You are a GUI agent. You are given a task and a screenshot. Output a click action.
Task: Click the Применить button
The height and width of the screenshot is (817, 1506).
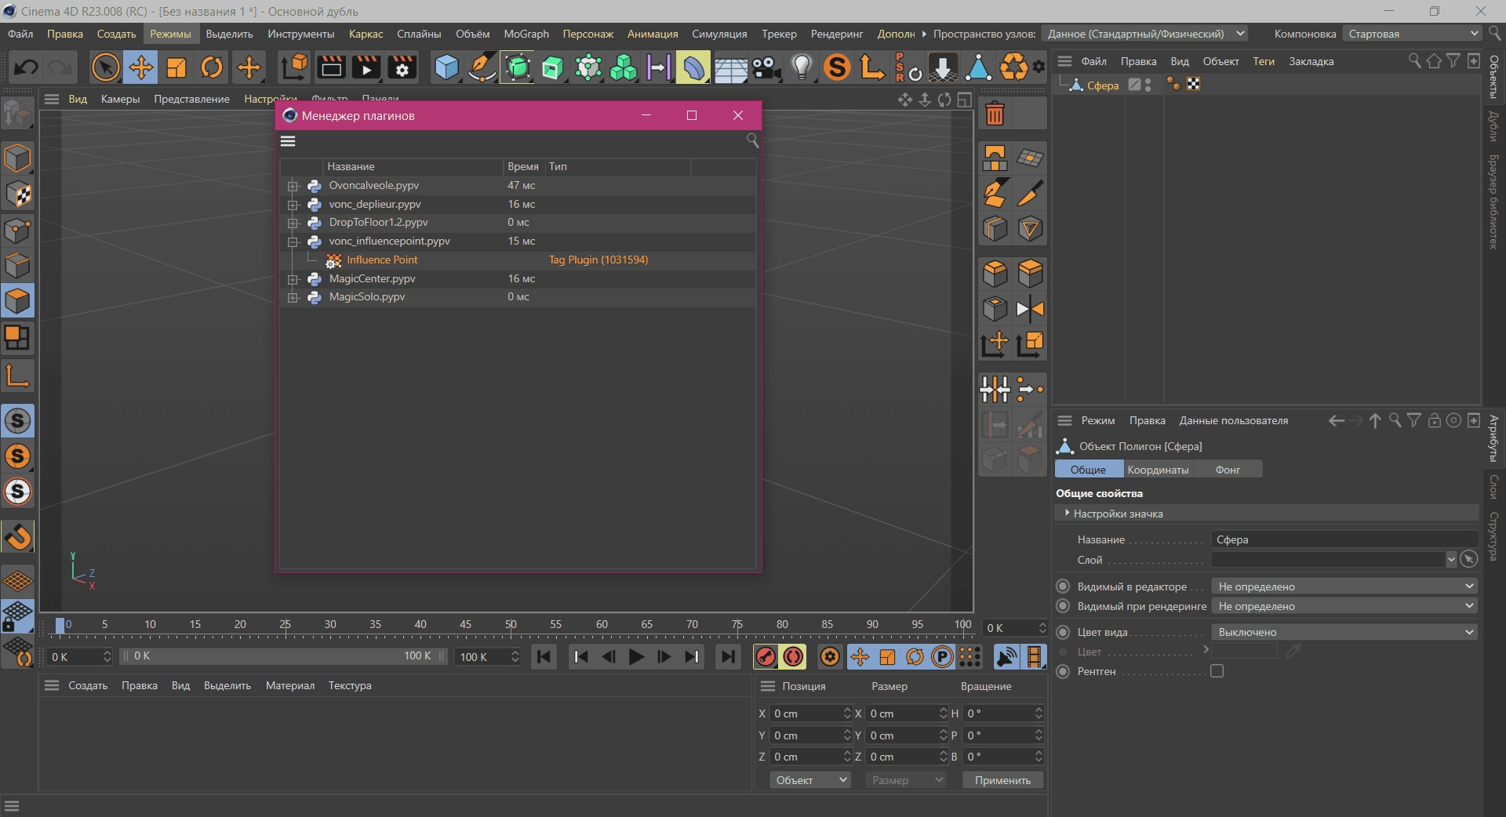[1002, 780]
